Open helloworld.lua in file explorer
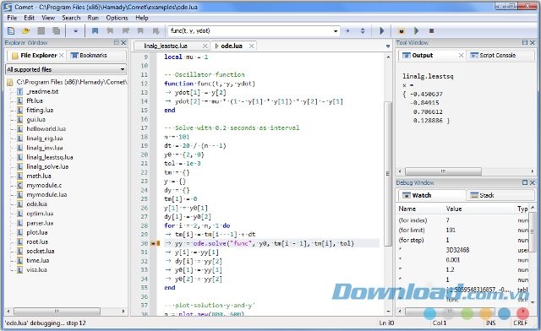The width and height of the screenshot is (541, 331). (46, 128)
